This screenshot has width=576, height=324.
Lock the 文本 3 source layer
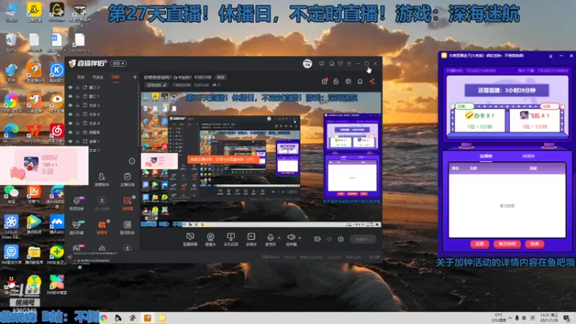tap(78, 105)
